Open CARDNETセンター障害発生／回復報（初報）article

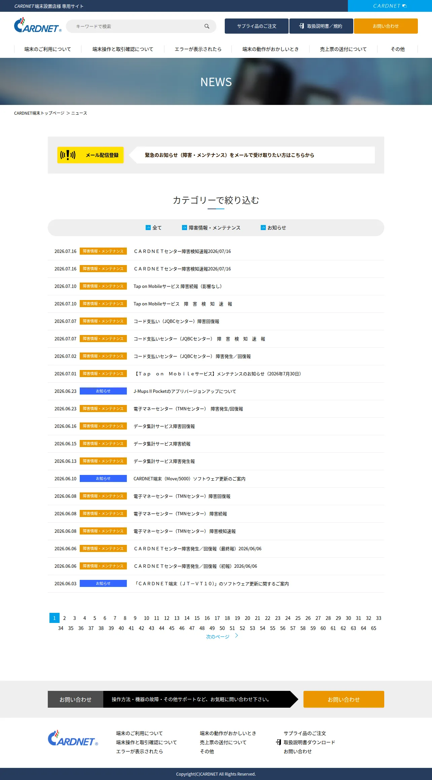tap(195, 566)
